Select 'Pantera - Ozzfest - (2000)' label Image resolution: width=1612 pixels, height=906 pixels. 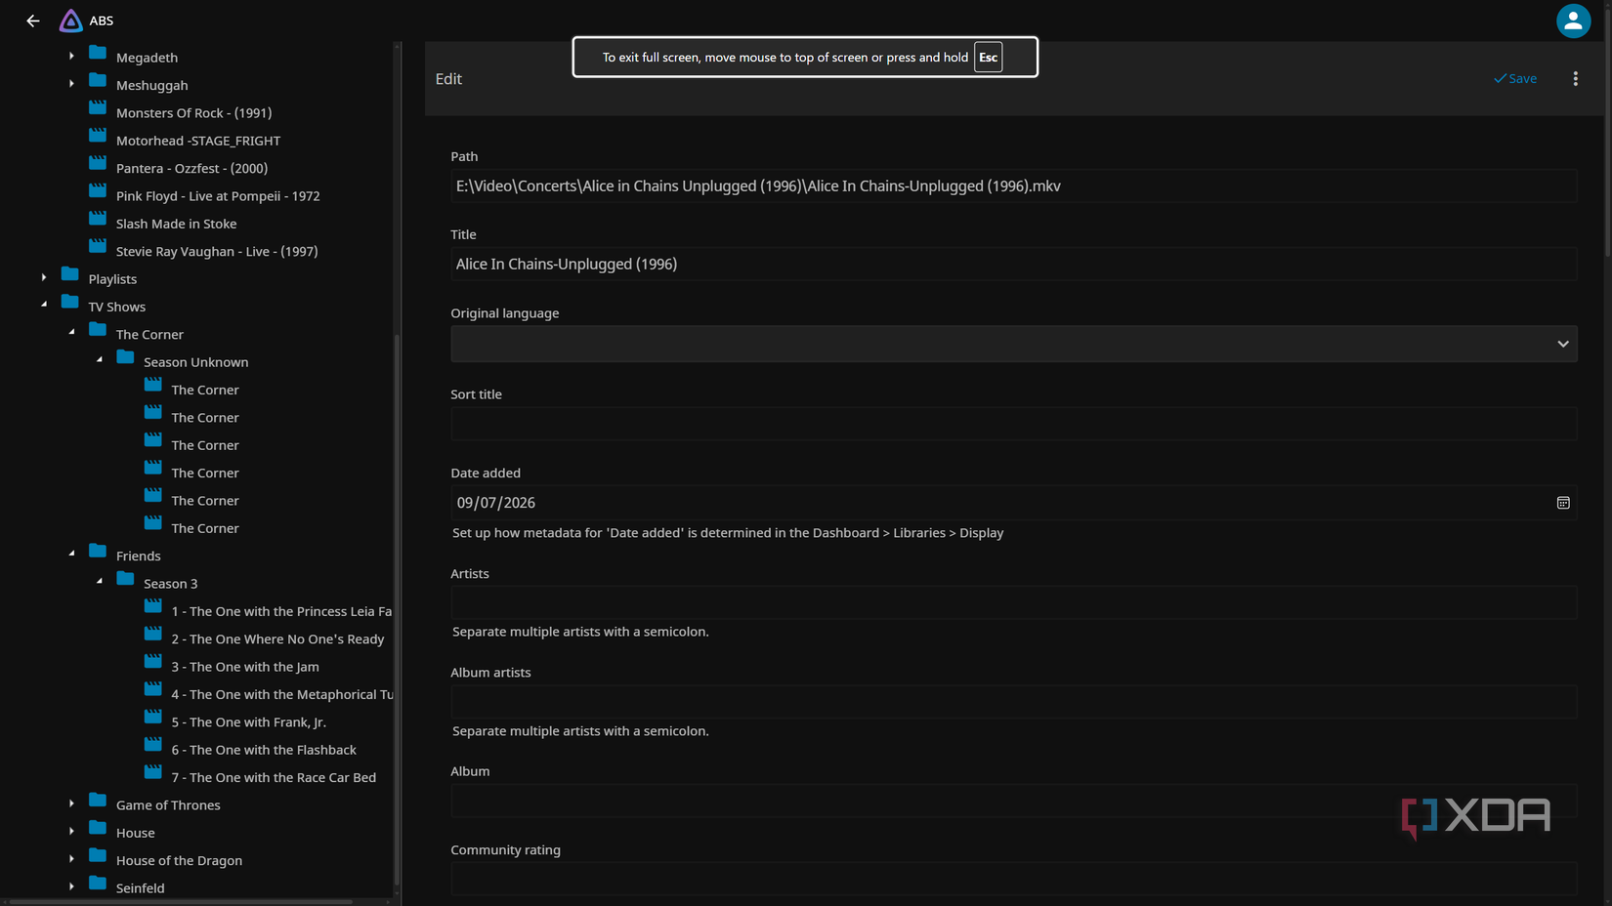pyautogui.click(x=191, y=169)
